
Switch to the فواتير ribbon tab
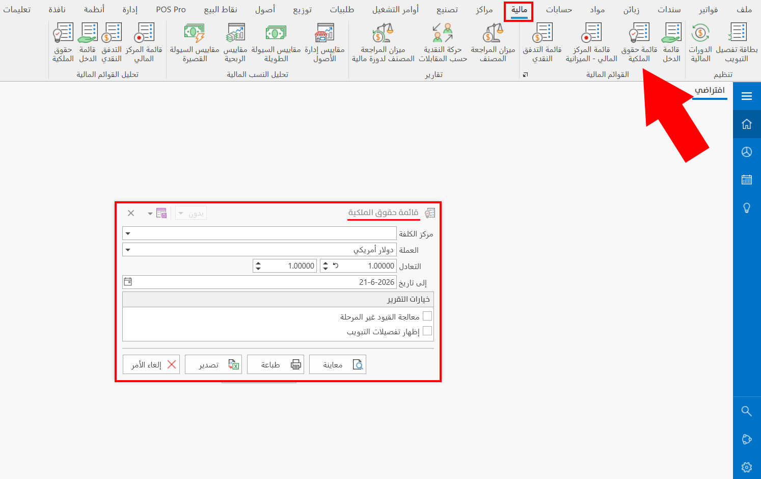pyautogui.click(x=709, y=10)
